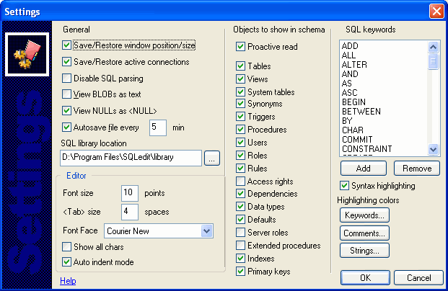Toggle Auto indent mode checkbox

point(67,262)
